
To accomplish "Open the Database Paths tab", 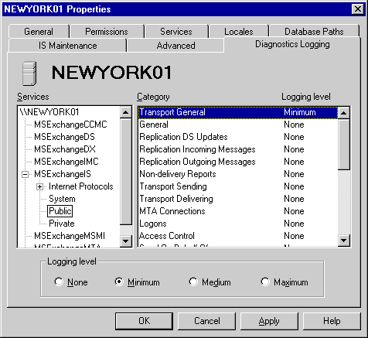I will pyautogui.click(x=314, y=32).
